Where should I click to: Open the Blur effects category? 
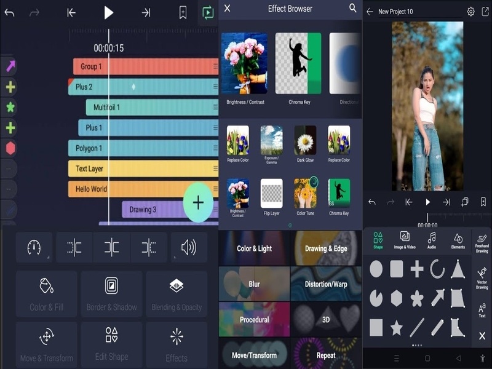[253, 284]
